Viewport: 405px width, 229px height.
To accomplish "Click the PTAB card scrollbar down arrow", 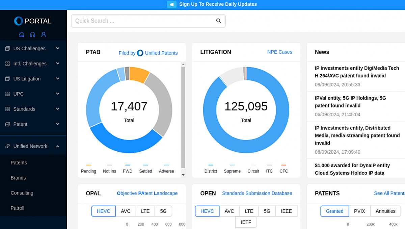I will (183, 175).
